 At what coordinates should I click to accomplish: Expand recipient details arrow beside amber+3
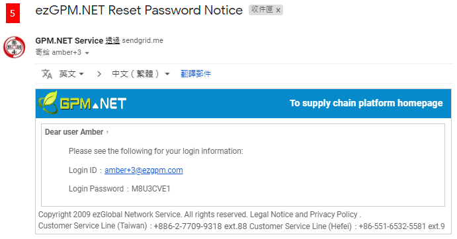[x=87, y=53]
